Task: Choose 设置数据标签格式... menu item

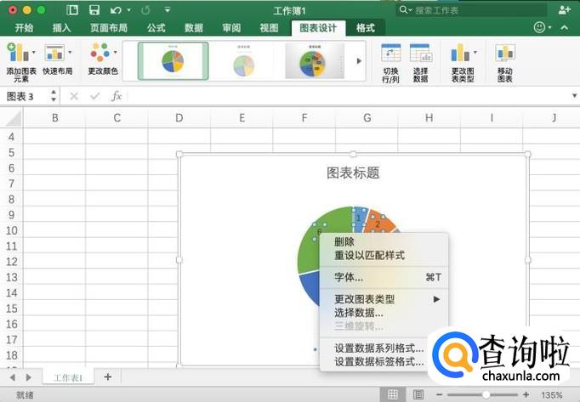Action: pos(378,361)
